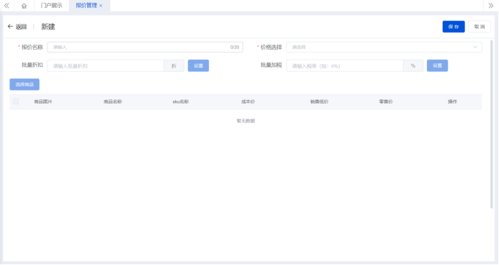This screenshot has width=499, height=265.
Task: Switch to the 门户展示 tab
Action: click(x=52, y=6)
